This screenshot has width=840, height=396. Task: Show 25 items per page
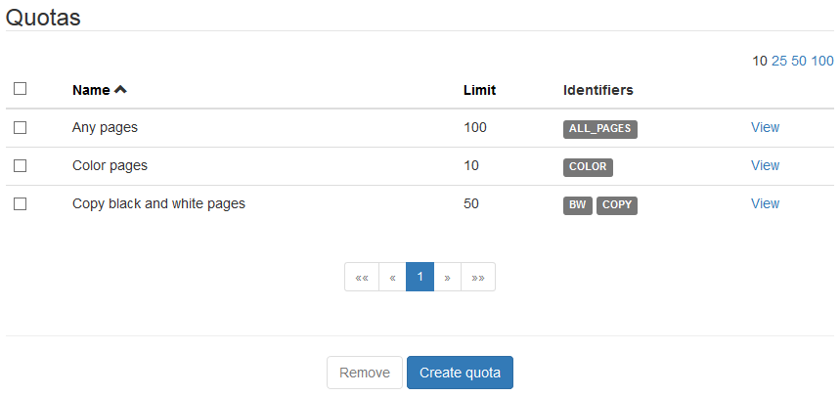[779, 61]
